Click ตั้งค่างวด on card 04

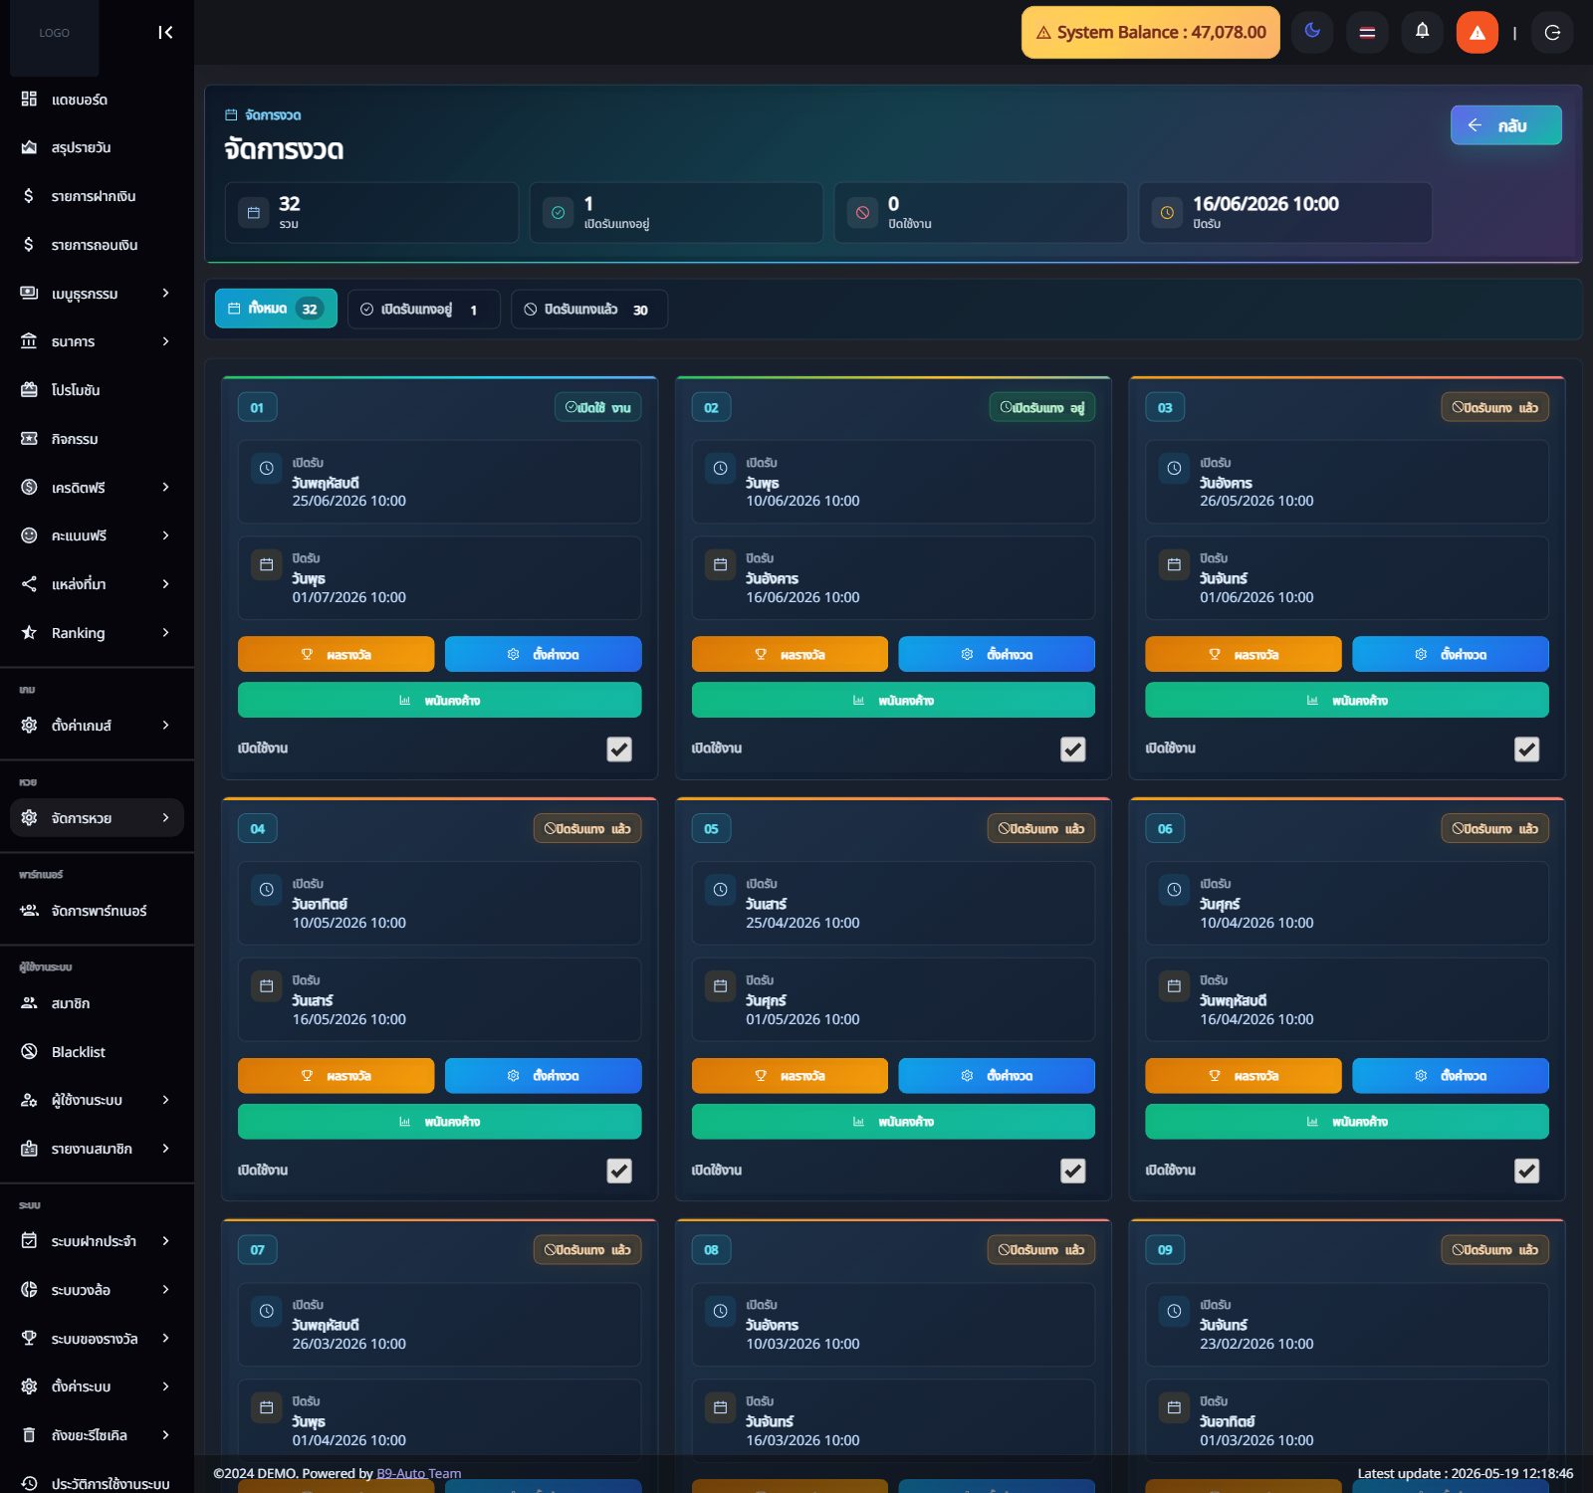(x=544, y=1076)
